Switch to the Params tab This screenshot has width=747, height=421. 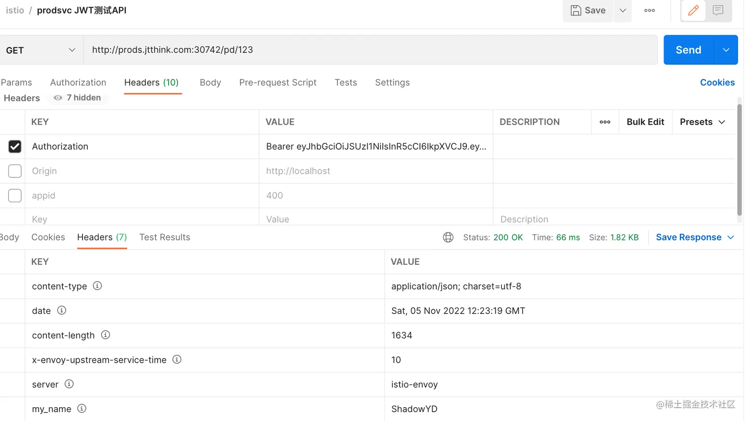coord(16,83)
